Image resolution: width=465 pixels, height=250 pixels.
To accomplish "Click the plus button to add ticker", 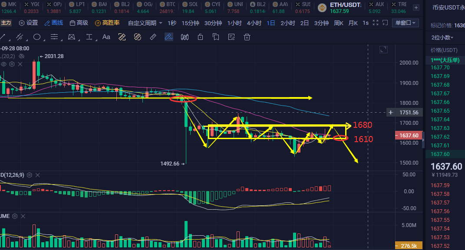I will [x=416, y=8].
